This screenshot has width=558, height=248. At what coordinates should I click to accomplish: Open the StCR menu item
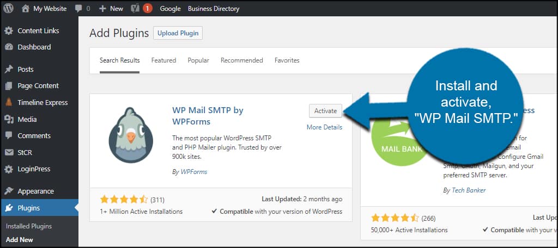click(25, 152)
